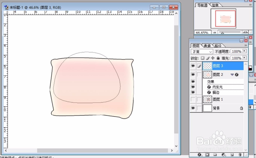Screen dimensions: 256x158
Task: Click the document icon in title bar
Action: coord(6,7)
